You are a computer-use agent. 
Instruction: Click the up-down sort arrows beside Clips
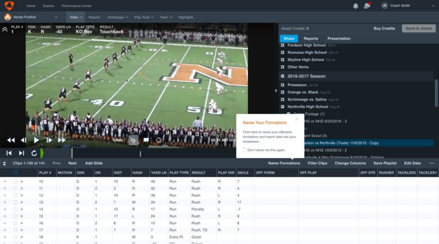(4, 163)
